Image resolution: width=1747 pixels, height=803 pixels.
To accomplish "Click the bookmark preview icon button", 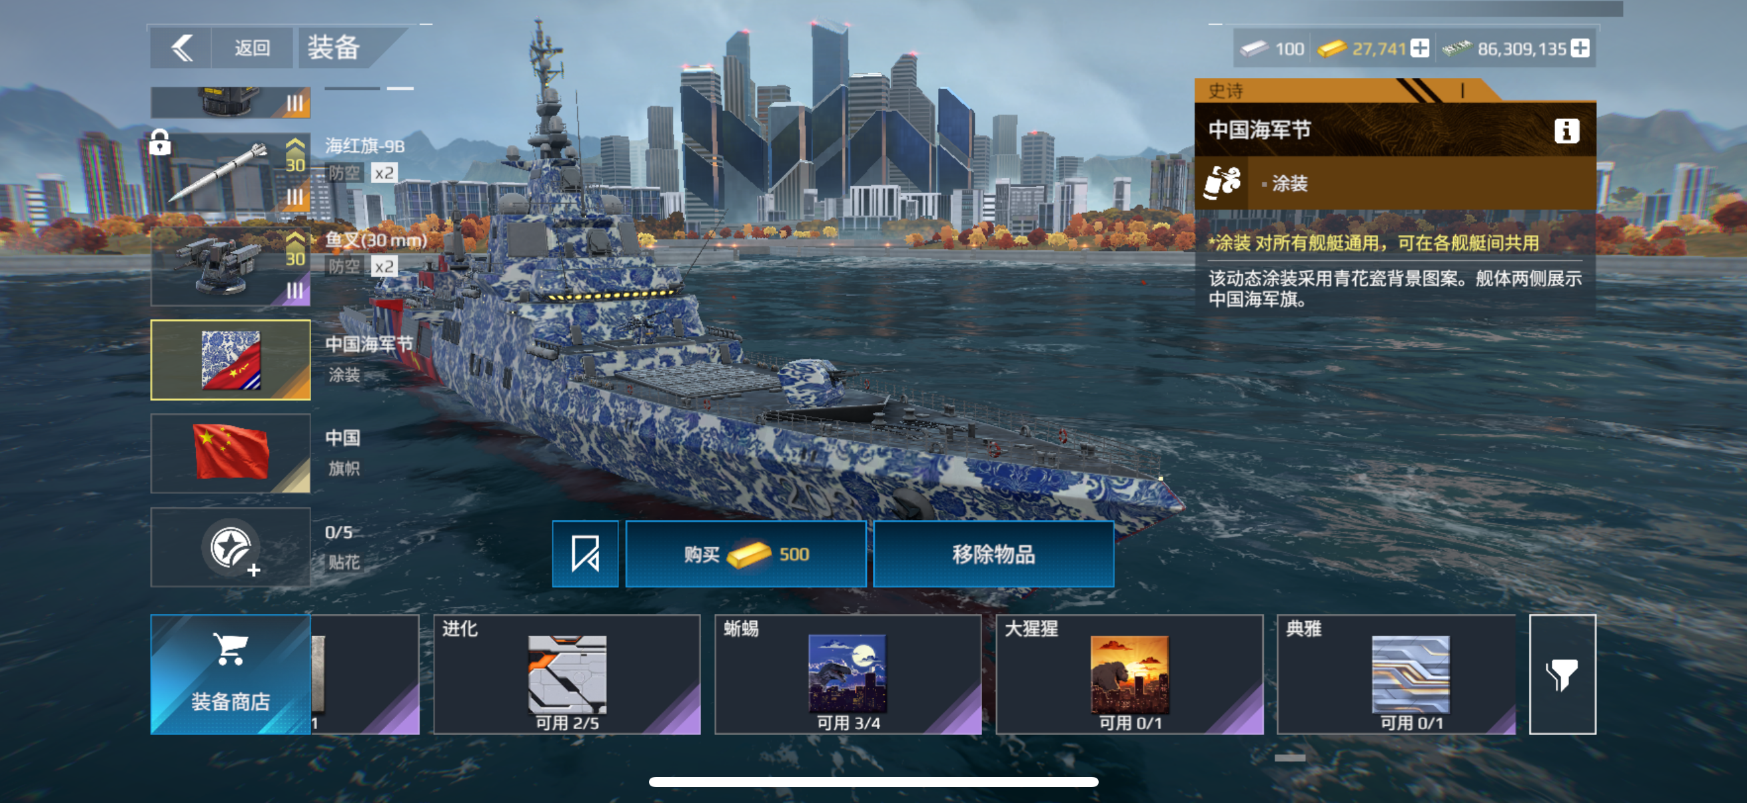I will [x=585, y=553].
